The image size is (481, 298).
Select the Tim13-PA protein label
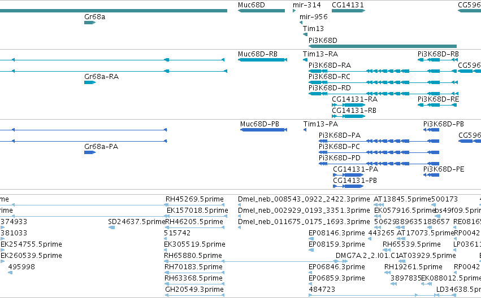(x=320, y=124)
